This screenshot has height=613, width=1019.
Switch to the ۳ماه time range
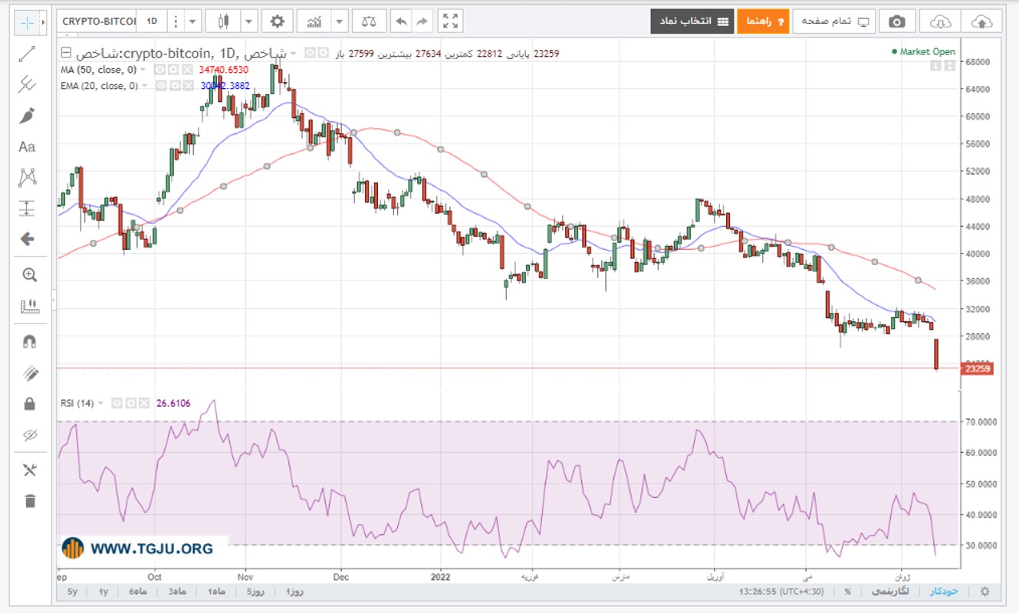coord(177,592)
